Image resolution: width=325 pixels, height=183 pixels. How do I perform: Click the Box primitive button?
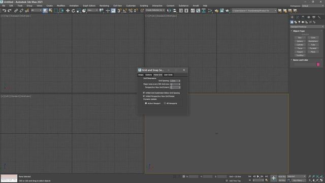(300, 38)
